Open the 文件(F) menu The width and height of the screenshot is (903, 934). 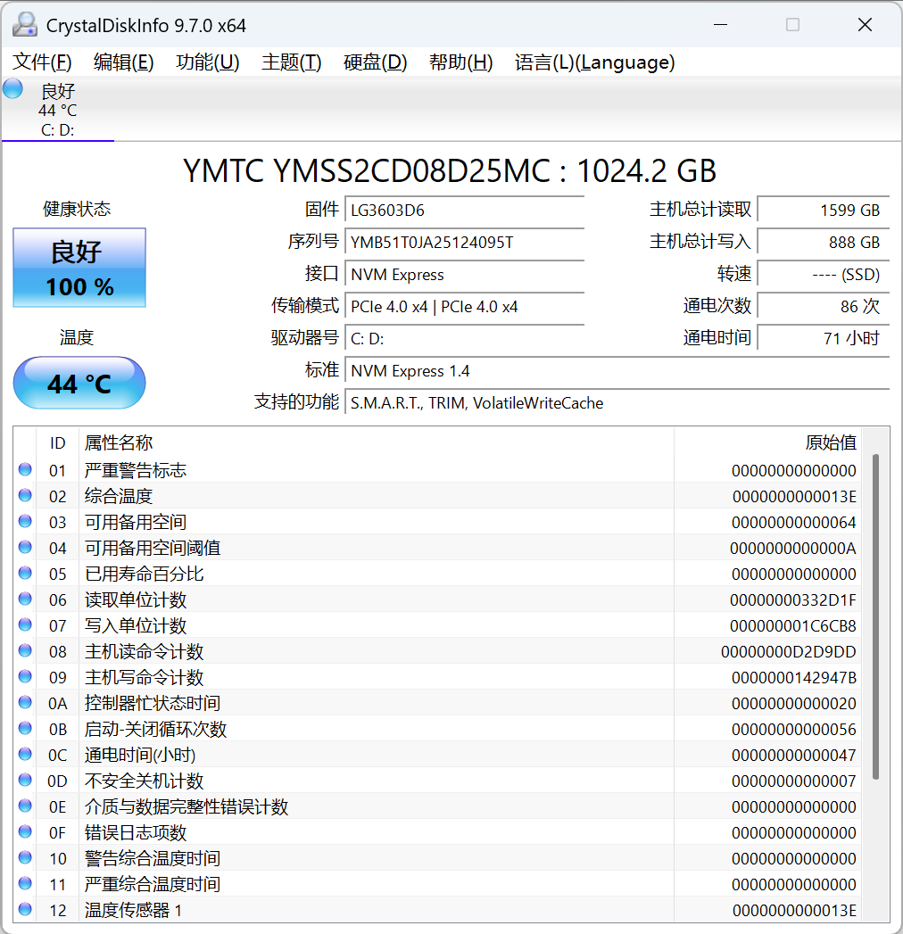42,62
